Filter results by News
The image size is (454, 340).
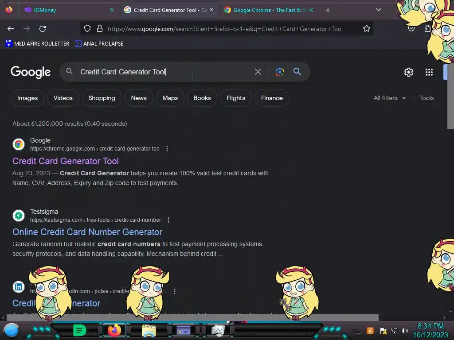(x=139, y=98)
